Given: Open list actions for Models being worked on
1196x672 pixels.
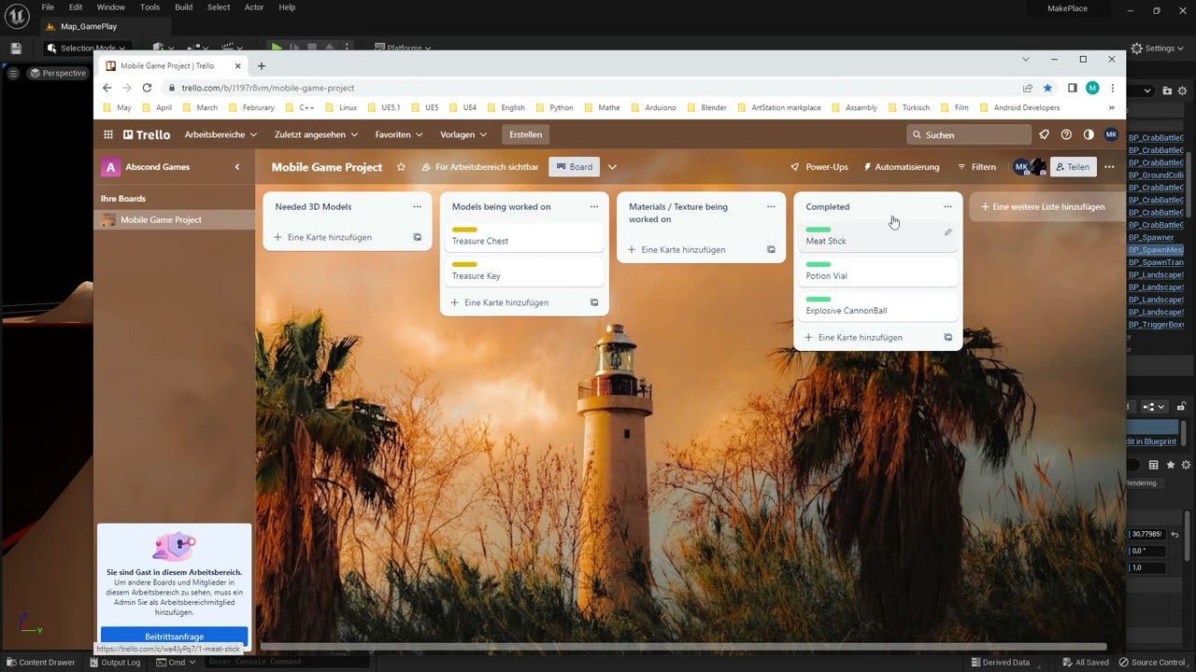Looking at the screenshot, I should 593,206.
